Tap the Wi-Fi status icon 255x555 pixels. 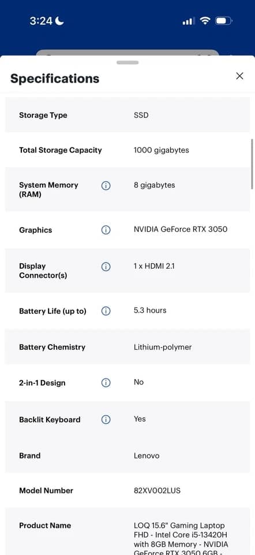coord(205,21)
